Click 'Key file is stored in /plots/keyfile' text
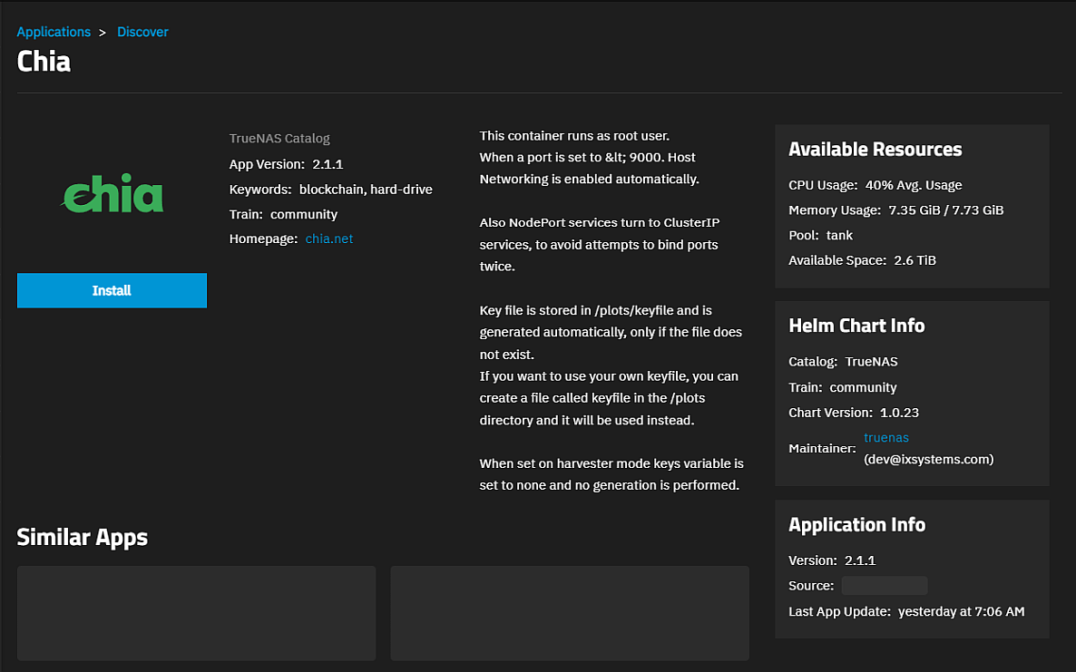 596,310
